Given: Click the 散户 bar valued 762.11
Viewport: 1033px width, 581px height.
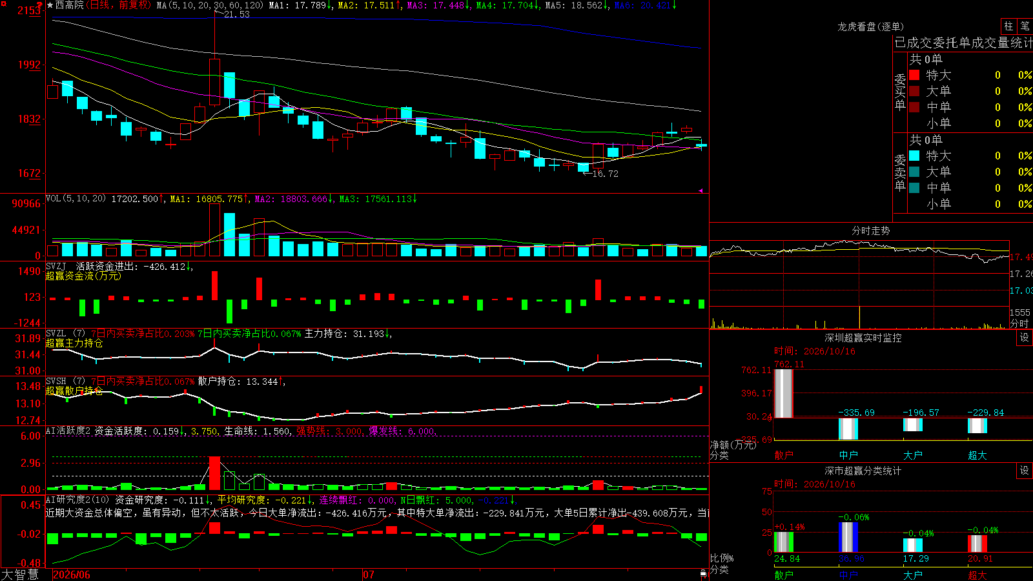Looking at the screenshot, I should coord(784,393).
